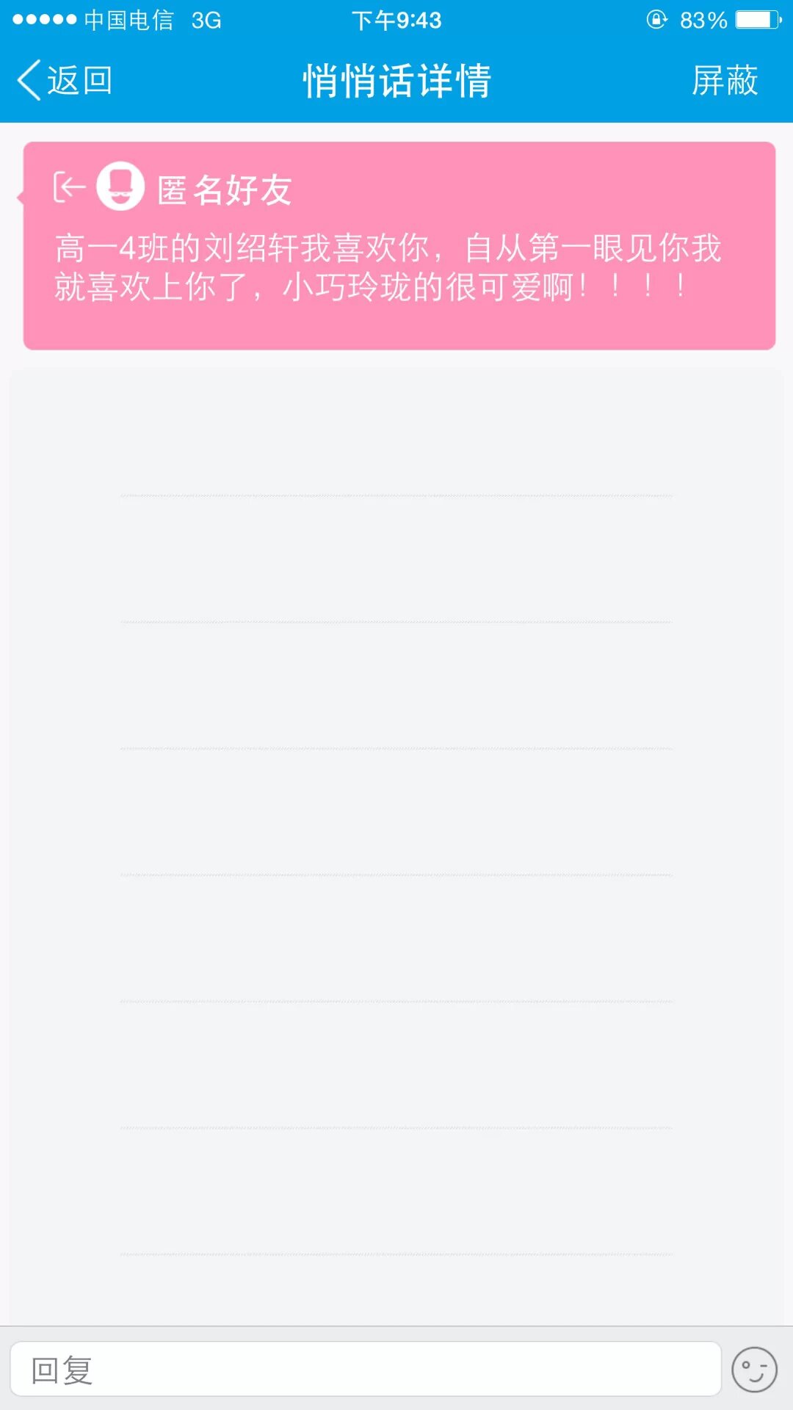
Task: Click the incoming-message arrow icon in bubble
Action: (x=69, y=187)
